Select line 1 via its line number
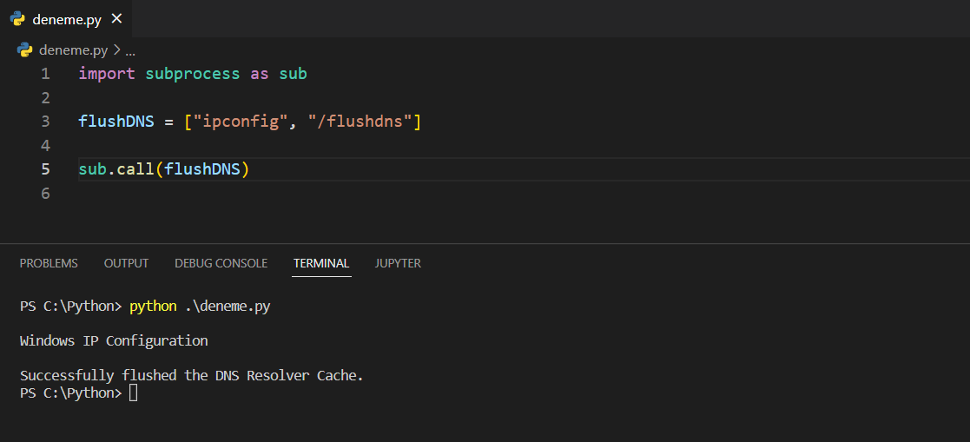 pyautogui.click(x=45, y=74)
